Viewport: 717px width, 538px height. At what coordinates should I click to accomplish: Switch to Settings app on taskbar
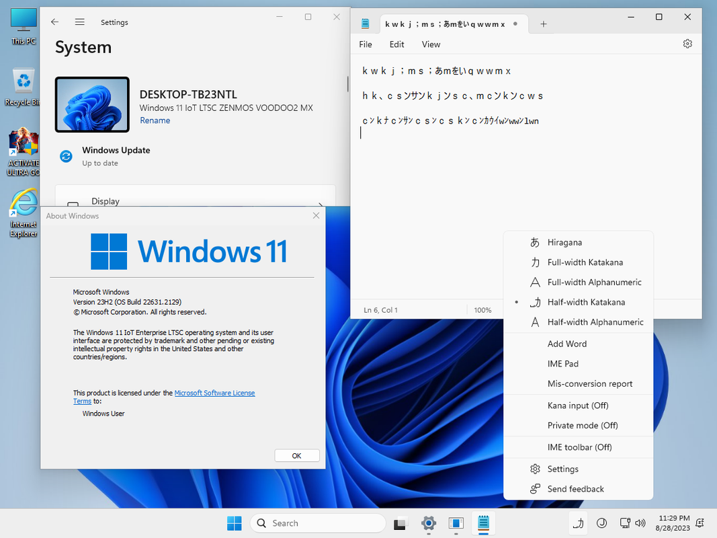[429, 523]
